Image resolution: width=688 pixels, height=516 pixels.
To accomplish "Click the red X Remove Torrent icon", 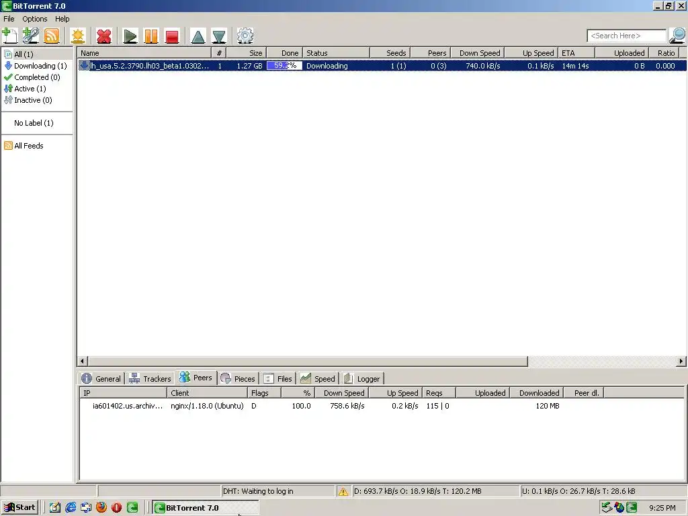I will 104,36.
